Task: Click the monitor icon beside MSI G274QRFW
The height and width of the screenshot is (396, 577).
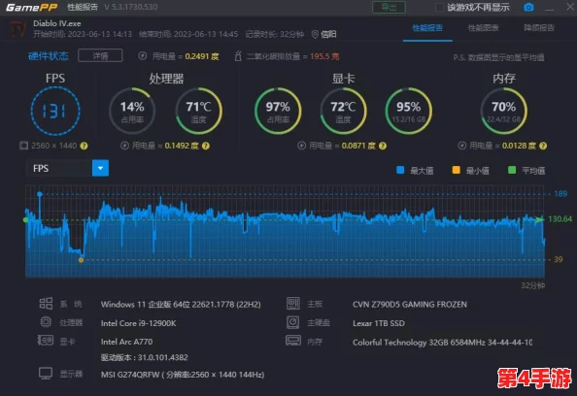Action: [46, 374]
